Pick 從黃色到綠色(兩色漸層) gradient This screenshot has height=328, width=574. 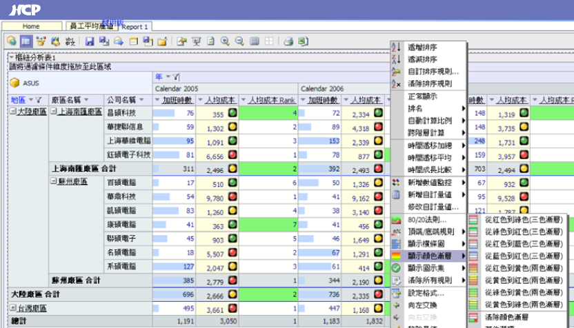tap(523, 305)
